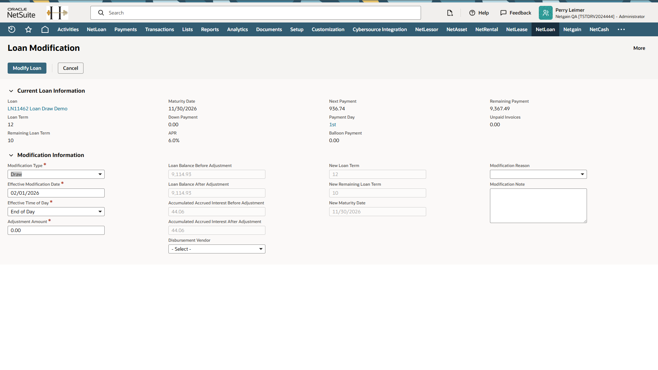
Task: Click the Shortcuts star icon
Action: tap(28, 29)
